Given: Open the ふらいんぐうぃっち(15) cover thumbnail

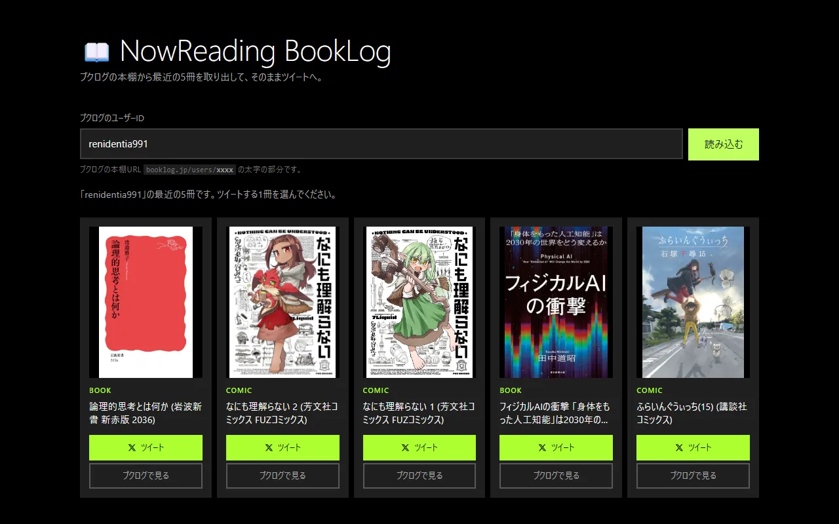Looking at the screenshot, I should click(693, 302).
